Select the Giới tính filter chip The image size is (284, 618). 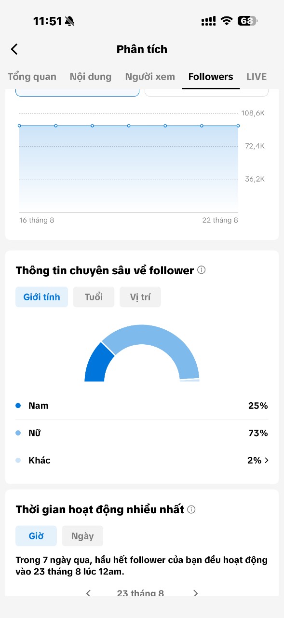coord(42,297)
